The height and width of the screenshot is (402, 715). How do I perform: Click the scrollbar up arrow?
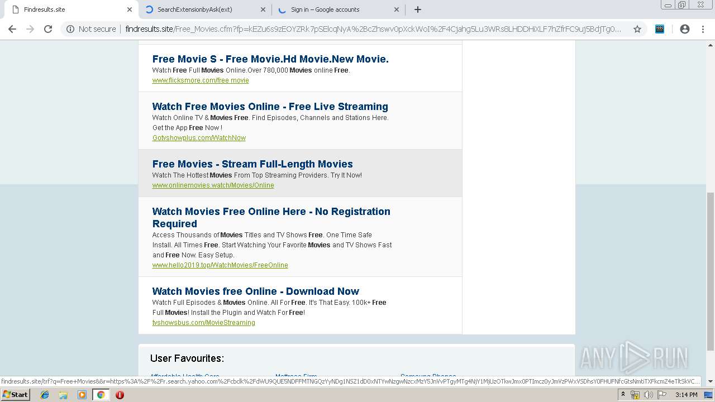(711, 45)
